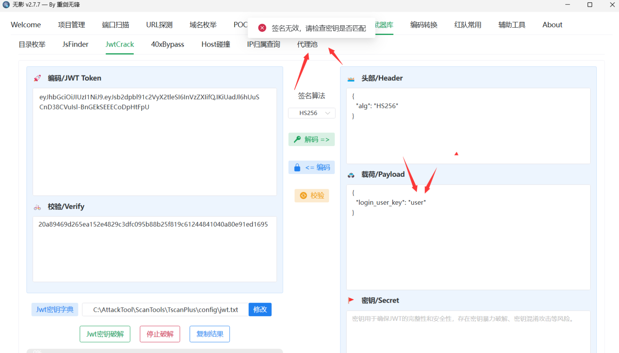Click 修改 to change dictionary path
This screenshot has width=619, height=353.
pyautogui.click(x=260, y=309)
